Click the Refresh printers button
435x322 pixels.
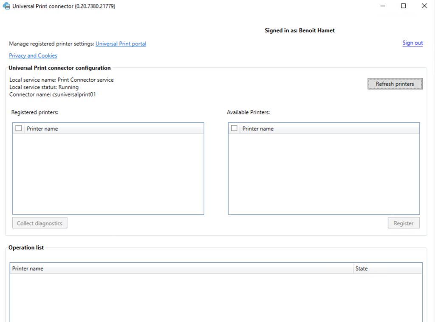[x=395, y=84]
